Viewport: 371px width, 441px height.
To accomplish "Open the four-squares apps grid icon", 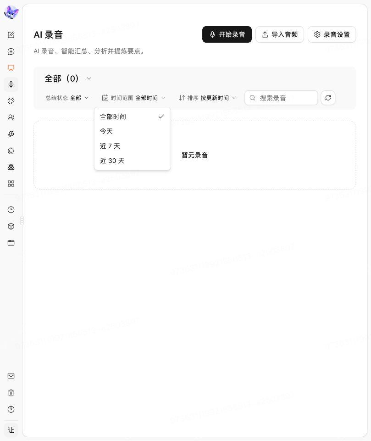I will pyautogui.click(x=11, y=184).
